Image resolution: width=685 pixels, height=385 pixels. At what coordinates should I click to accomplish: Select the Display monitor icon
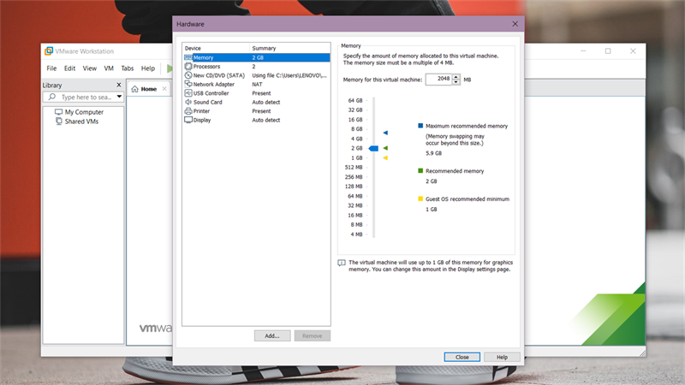pyautogui.click(x=188, y=120)
